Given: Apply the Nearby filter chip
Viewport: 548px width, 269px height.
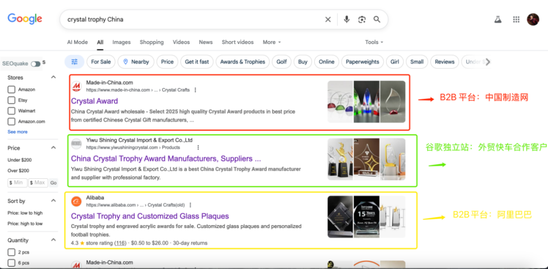Looking at the screenshot, I should tap(136, 62).
